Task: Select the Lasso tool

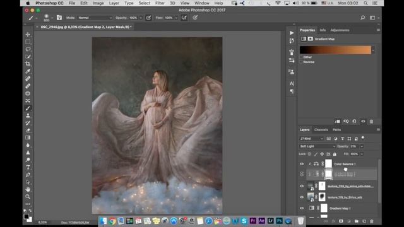Action: click(x=28, y=49)
